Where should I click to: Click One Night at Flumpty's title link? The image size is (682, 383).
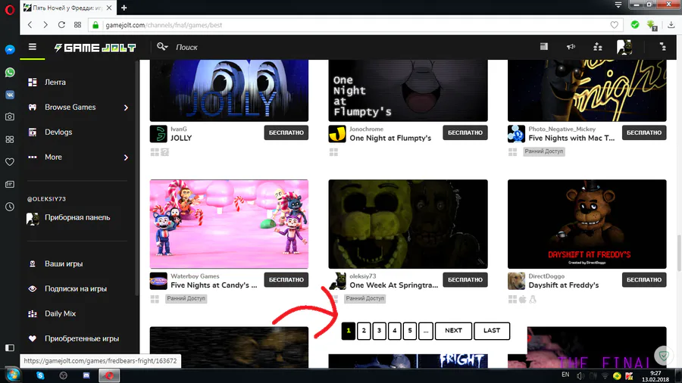click(x=390, y=138)
